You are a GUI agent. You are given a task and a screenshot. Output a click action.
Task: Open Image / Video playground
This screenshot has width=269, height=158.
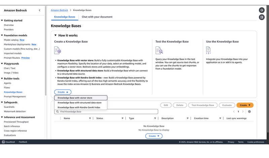[x=11, y=72]
